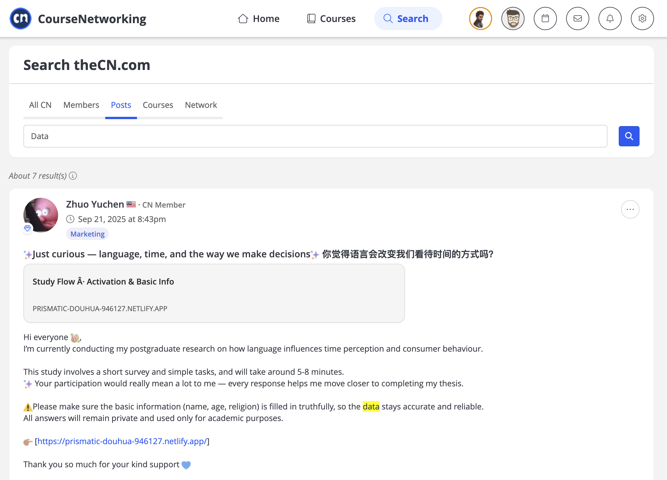Viewport: 667px width, 480px height.
Task: Click the Marketing tag
Action: [x=87, y=234]
